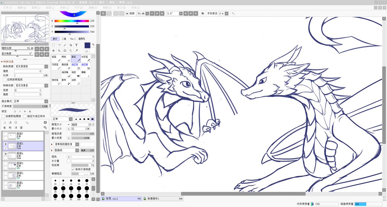This screenshot has width=387, height=207.
Task: Adjust the hue H slider
Action: click(72, 21)
